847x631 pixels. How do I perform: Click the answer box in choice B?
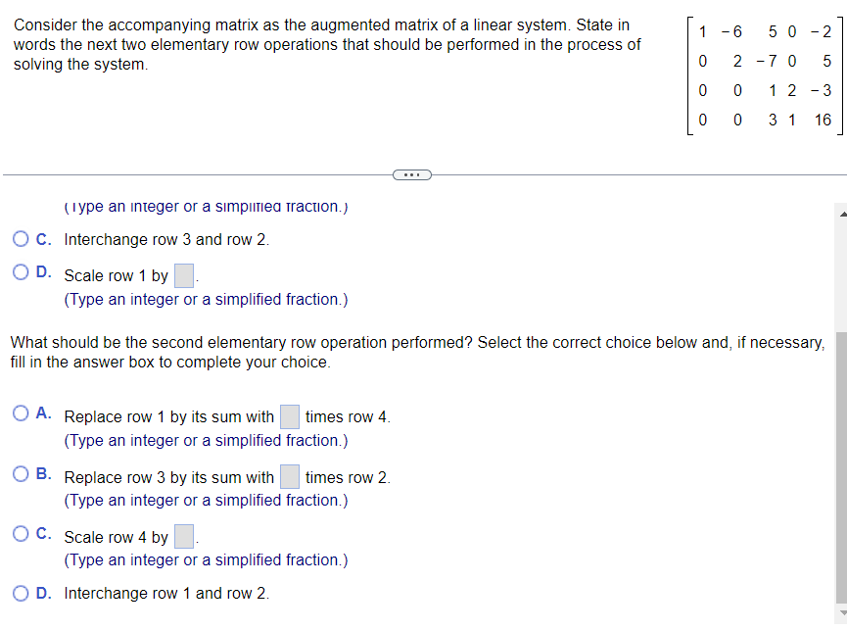(290, 477)
